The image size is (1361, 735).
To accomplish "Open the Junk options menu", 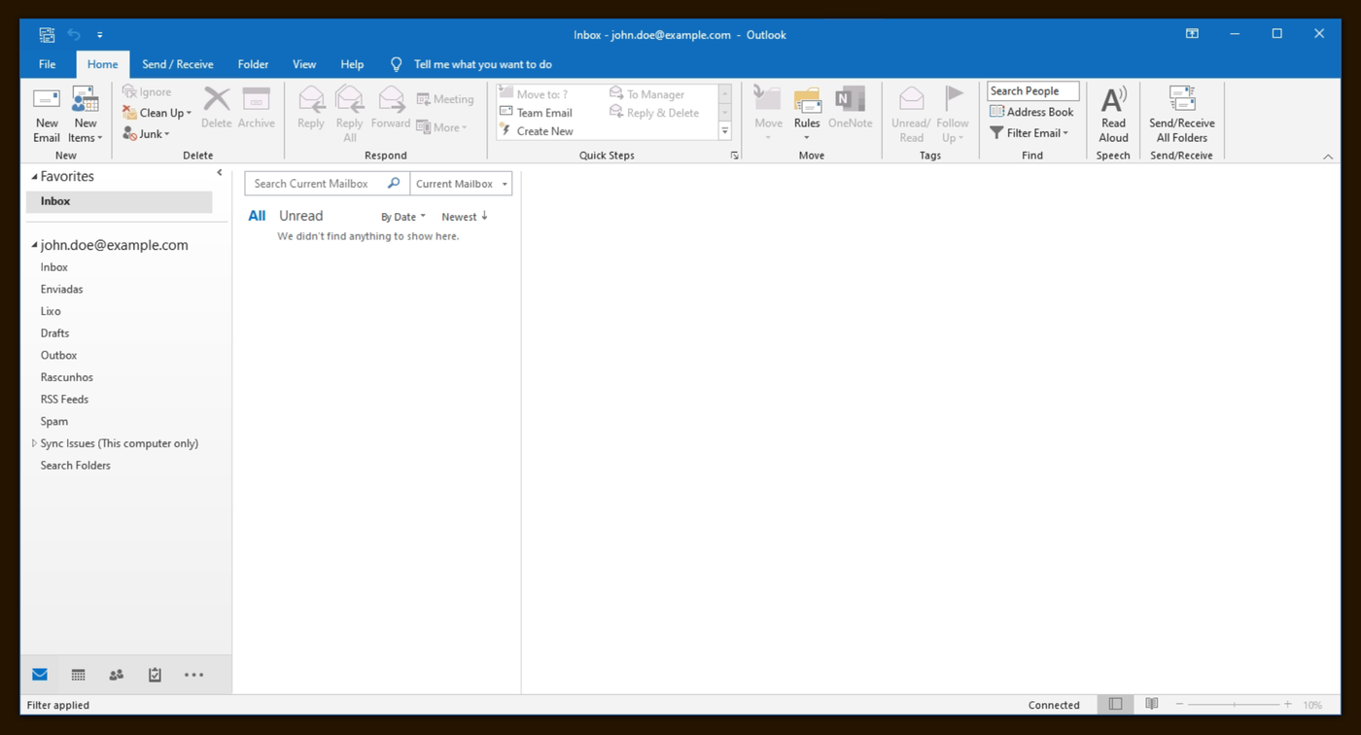I will pyautogui.click(x=147, y=134).
